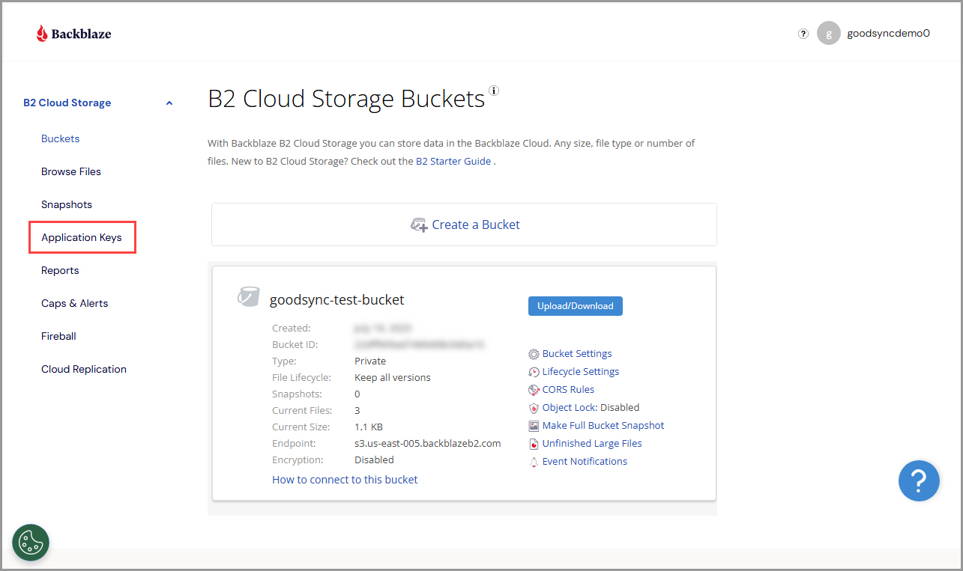
Task: Open Event Notifications link
Action: click(585, 461)
